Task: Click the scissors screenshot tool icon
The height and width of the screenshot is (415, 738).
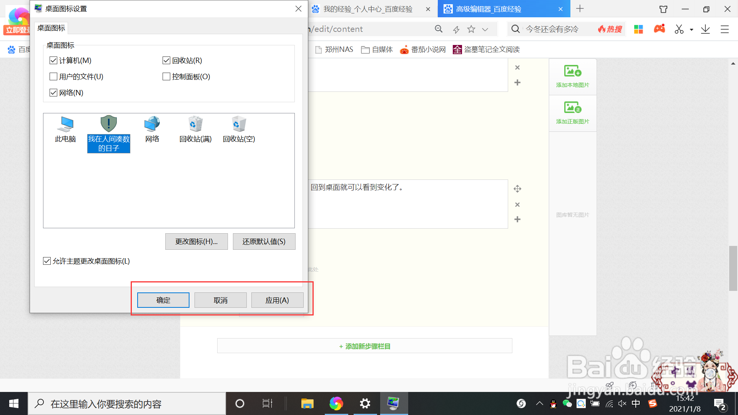Action: (679, 29)
